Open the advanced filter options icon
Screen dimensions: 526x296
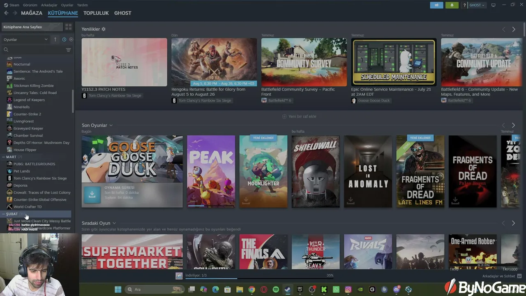coord(68,50)
